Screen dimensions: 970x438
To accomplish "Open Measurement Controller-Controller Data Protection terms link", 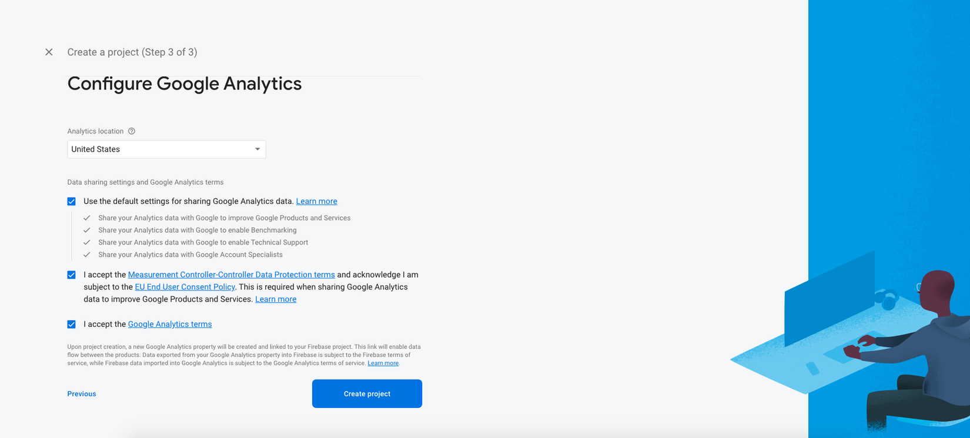I will coord(231,275).
